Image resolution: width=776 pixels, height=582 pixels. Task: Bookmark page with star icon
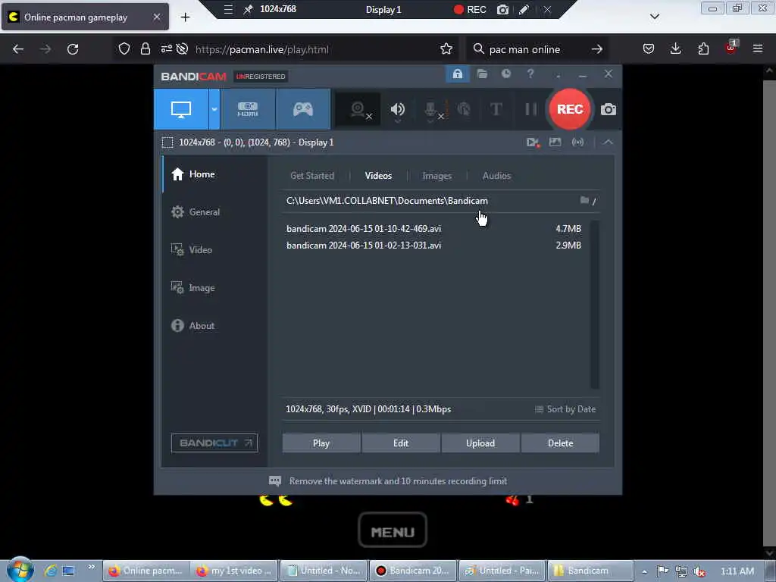pyautogui.click(x=446, y=49)
